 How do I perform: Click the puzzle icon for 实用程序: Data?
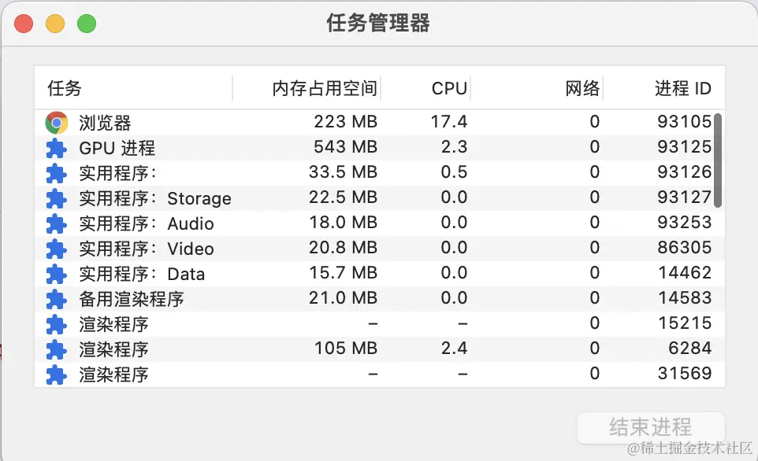[57, 274]
